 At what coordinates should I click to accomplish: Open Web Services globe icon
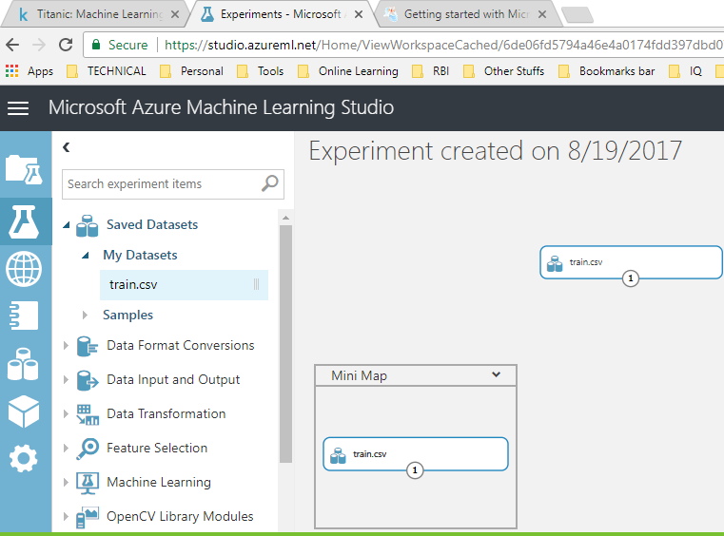pyautogui.click(x=24, y=269)
